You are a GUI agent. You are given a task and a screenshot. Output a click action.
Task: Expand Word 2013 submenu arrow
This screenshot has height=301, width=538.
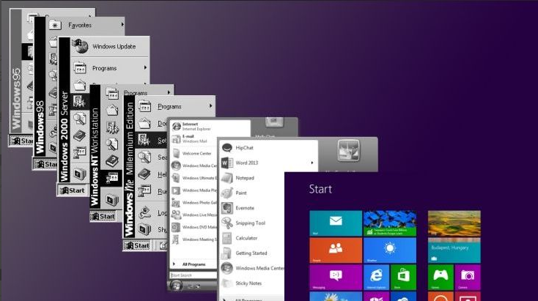coord(312,163)
